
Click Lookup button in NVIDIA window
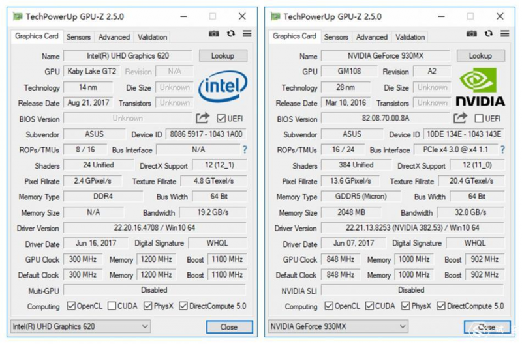coord(481,56)
